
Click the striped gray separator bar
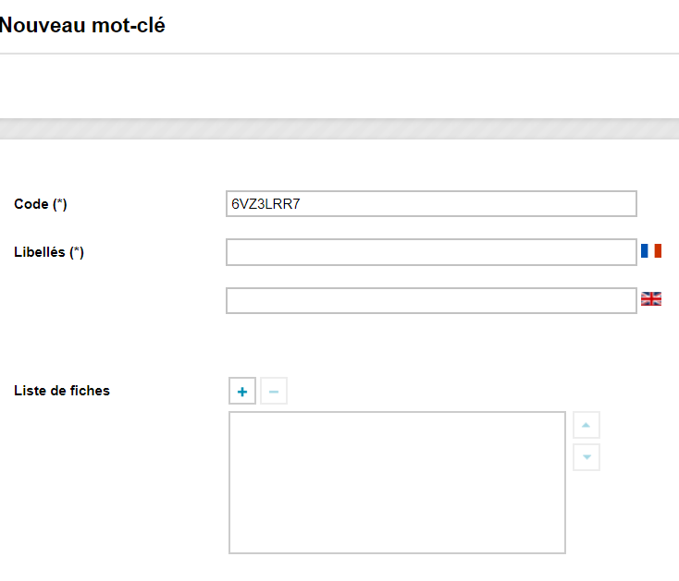[339, 128]
